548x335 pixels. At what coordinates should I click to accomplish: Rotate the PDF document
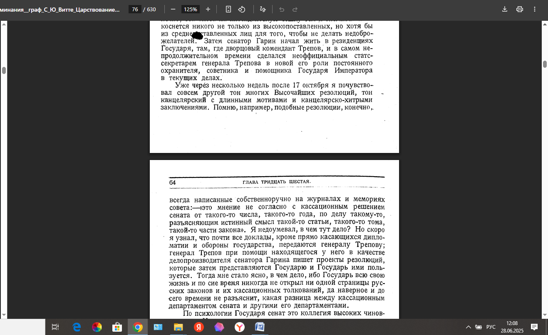pyautogui.click(x=242, y=9)
